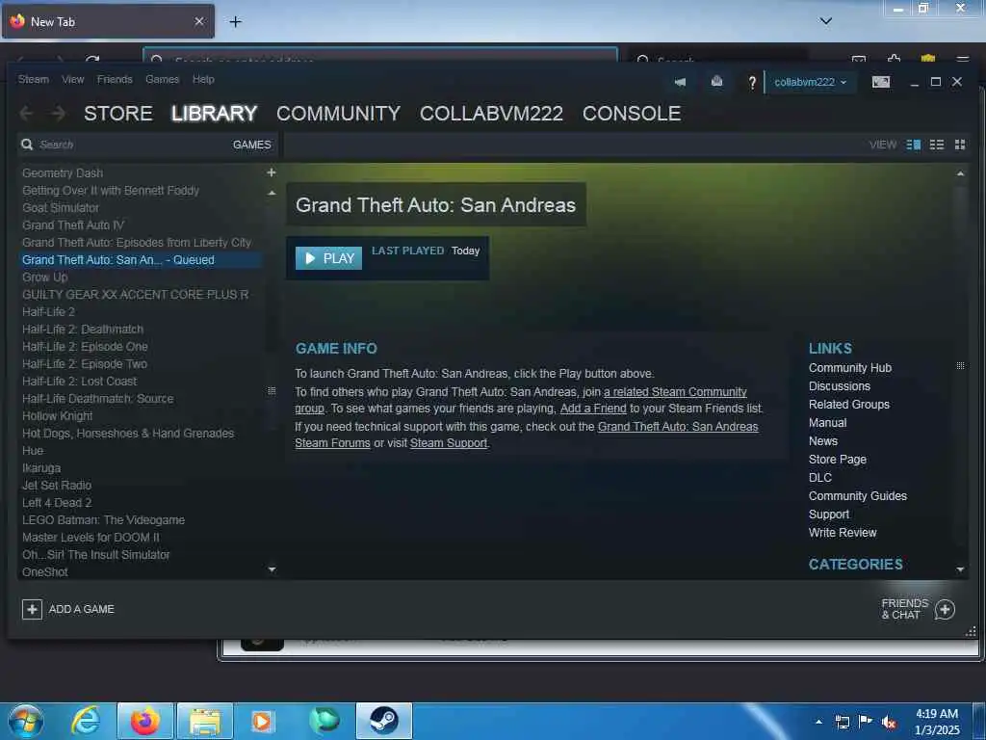Open Start menu orb on taskbar
986x740 pixels.
click(x=26, y=721)
